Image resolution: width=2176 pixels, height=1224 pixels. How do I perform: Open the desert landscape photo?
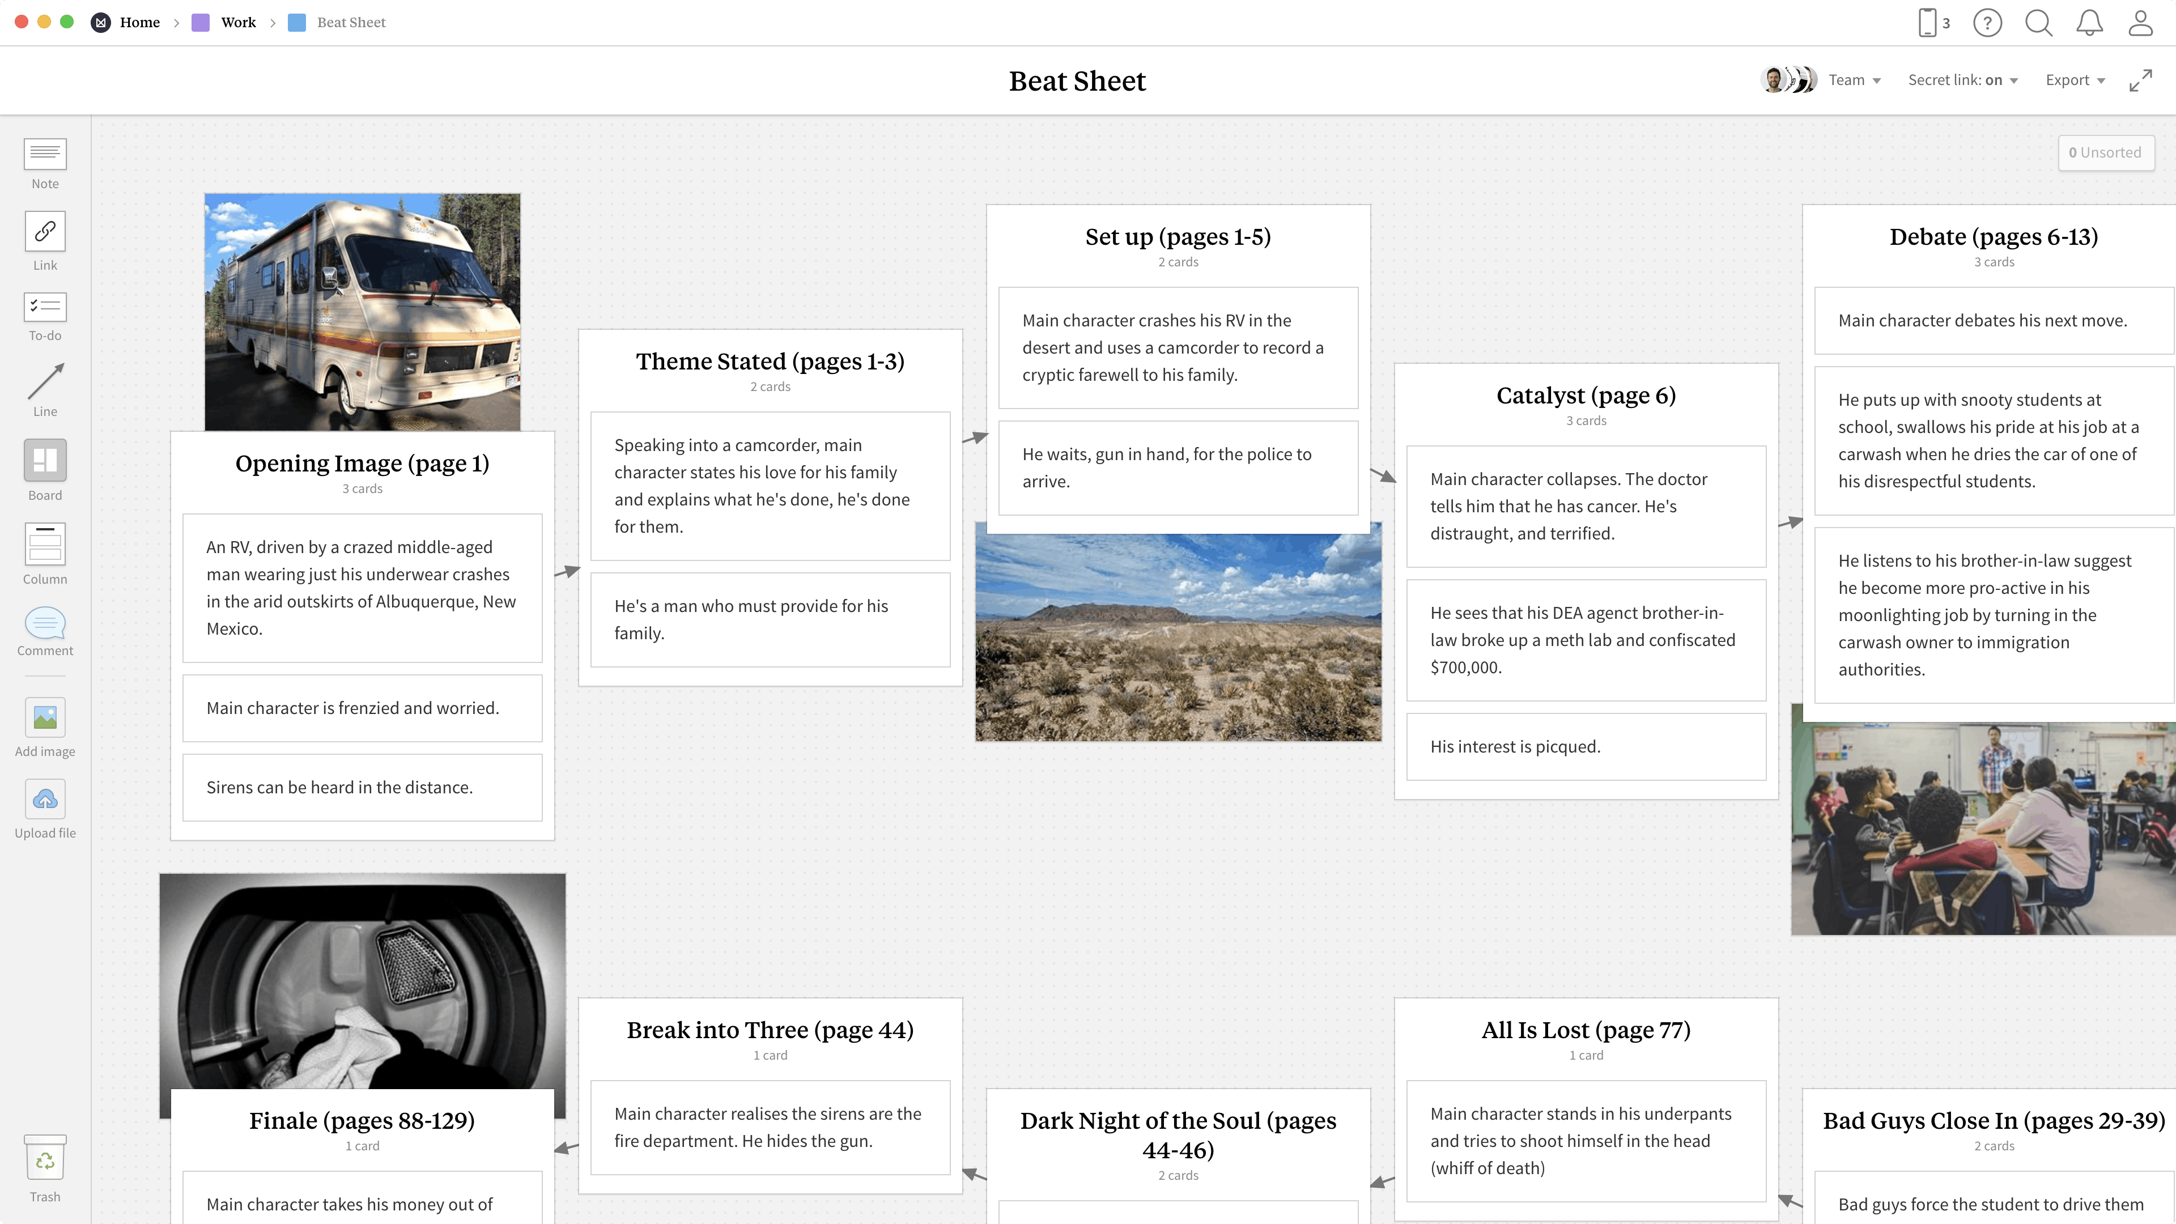click(x=1178, y=634)
